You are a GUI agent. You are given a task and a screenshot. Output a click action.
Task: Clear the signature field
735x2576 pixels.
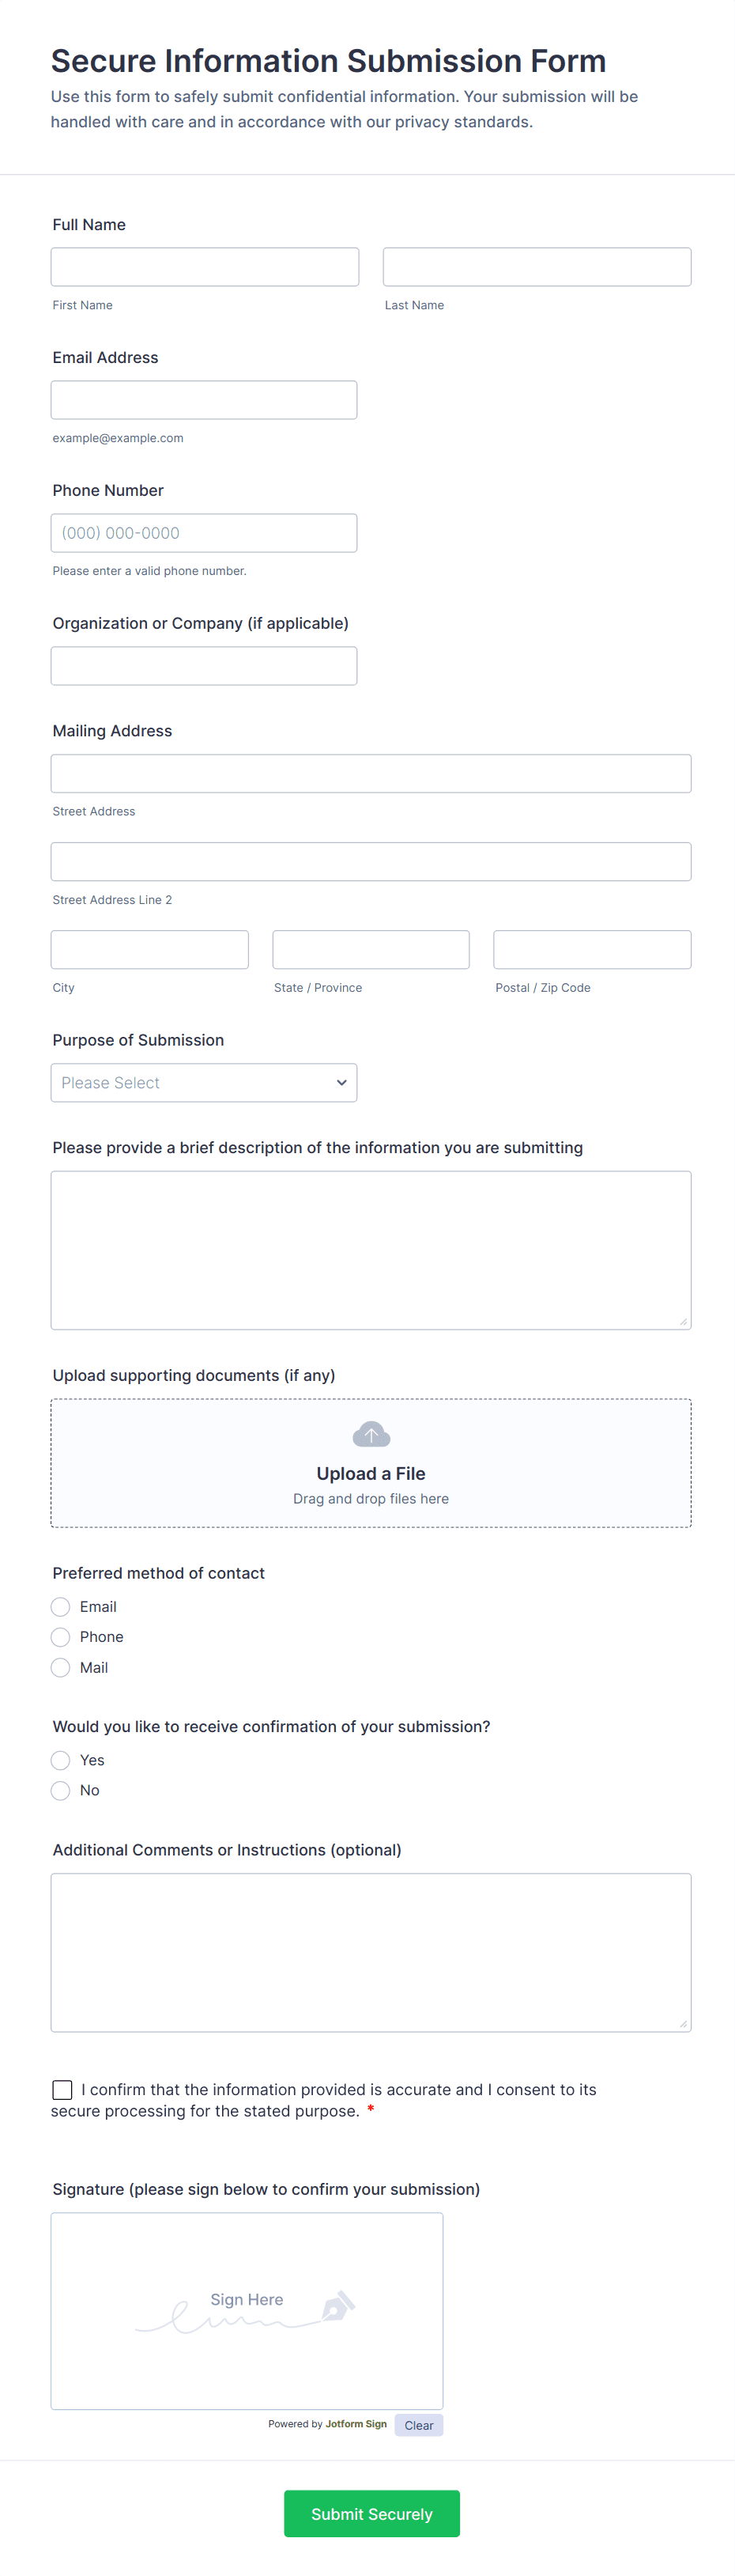click(418, 2425)
